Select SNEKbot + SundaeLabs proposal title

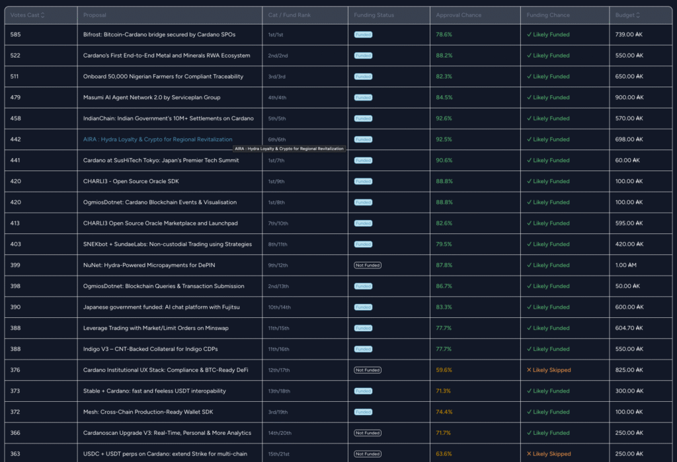click(x=167, y=244)
